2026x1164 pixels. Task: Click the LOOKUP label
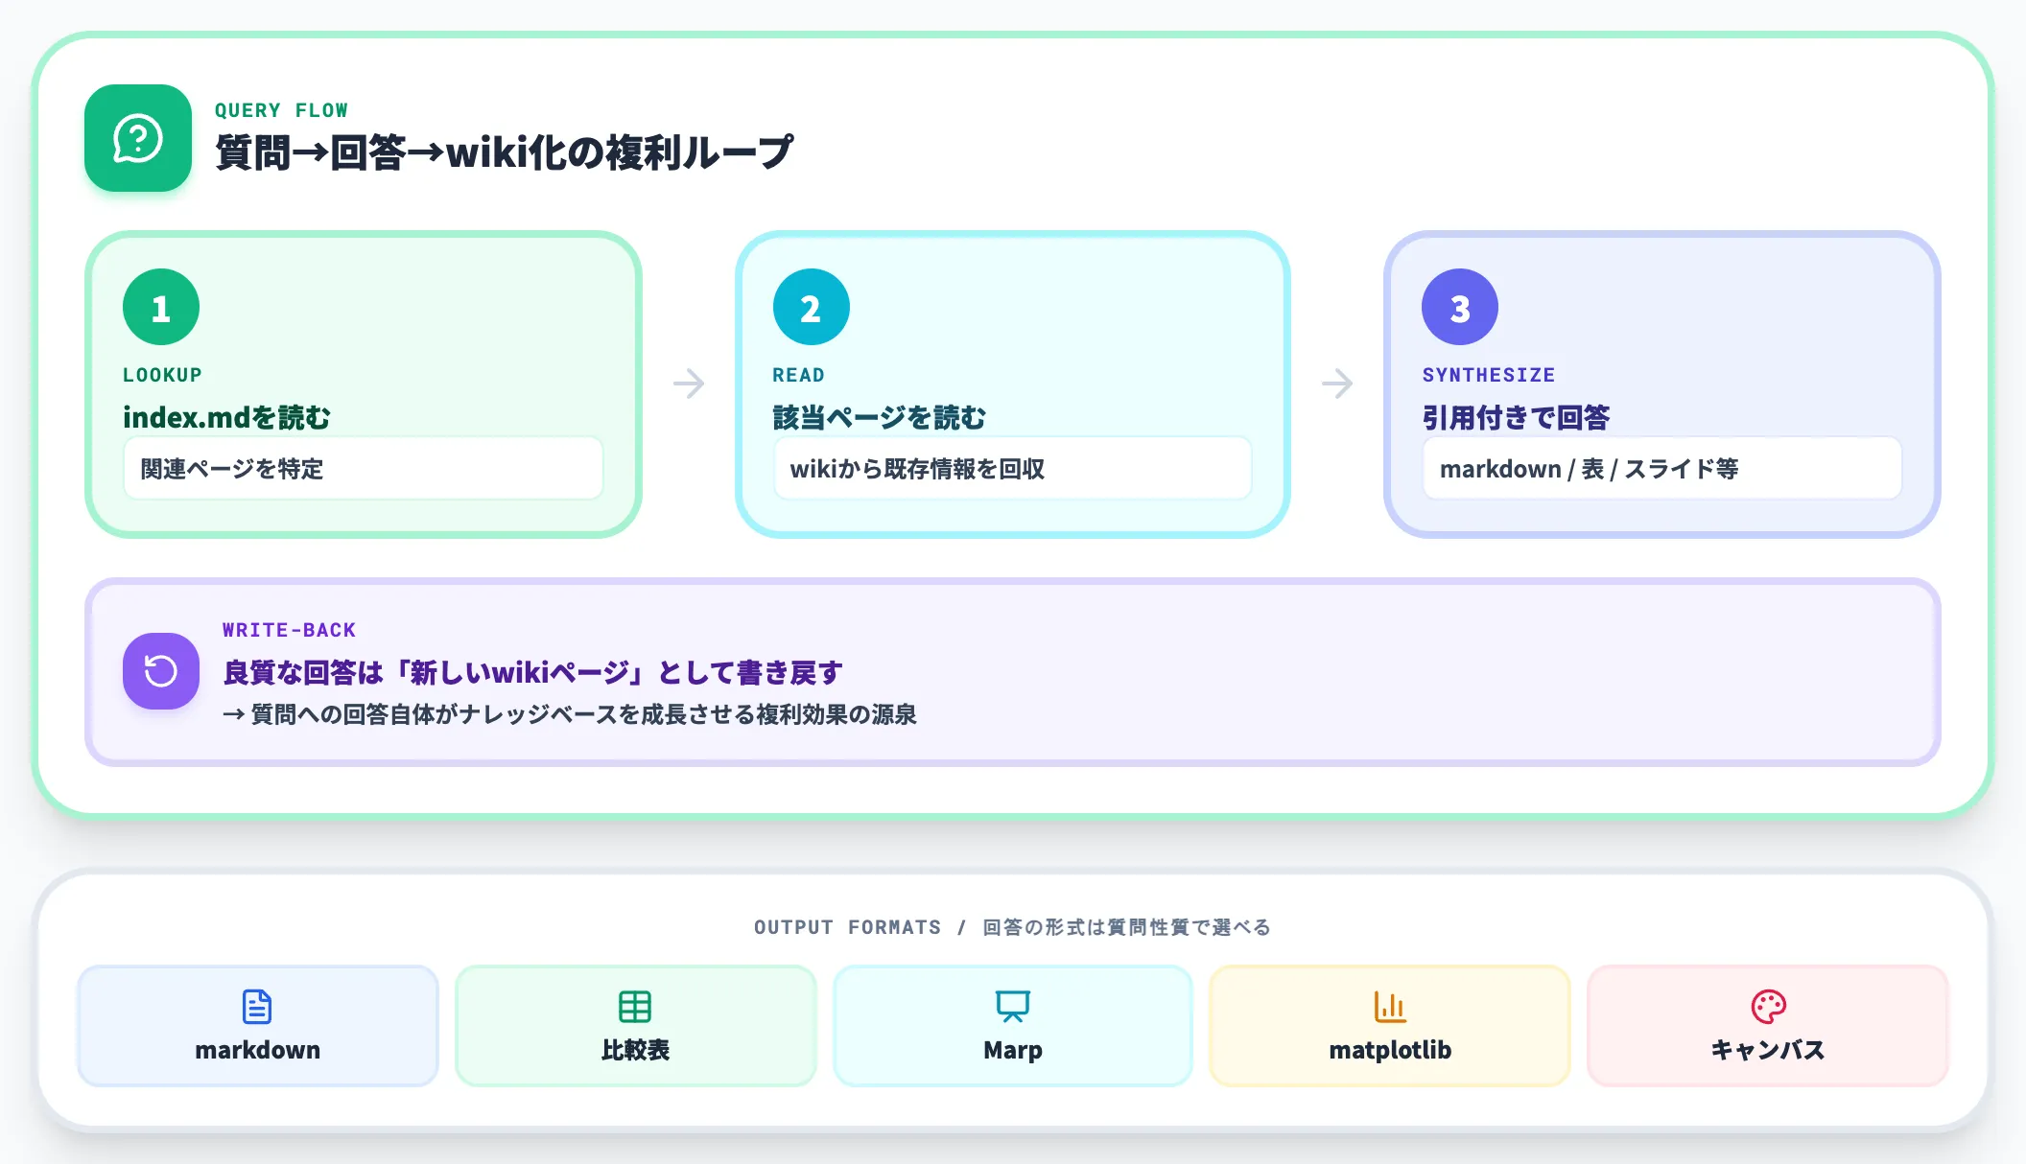coord(162,375)
